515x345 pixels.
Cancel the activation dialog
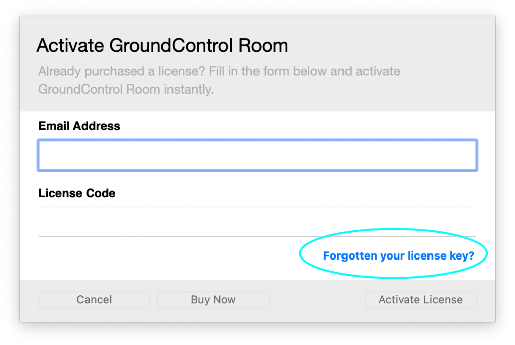coord(94,300)
